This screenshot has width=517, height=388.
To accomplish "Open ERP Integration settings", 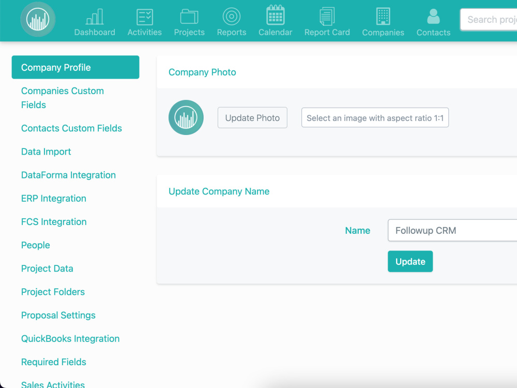I will pyautogui.click(x=54, y=199).
